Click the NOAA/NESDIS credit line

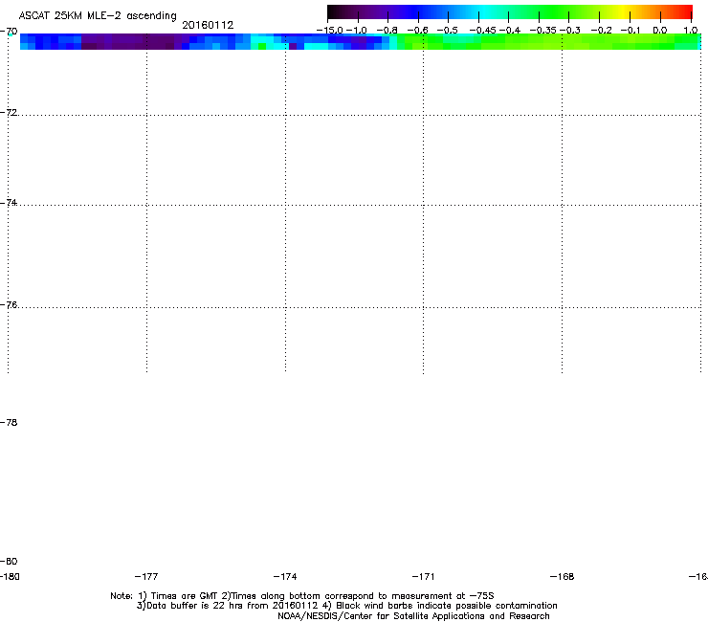pos(413,616)
